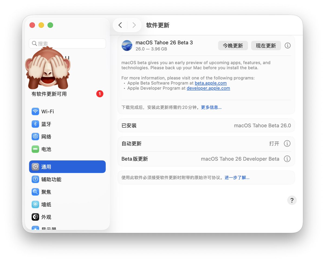This screenshot has width=325, height=262.
Task: Click the Beta版更新 label
Action: tap(135, 159)
